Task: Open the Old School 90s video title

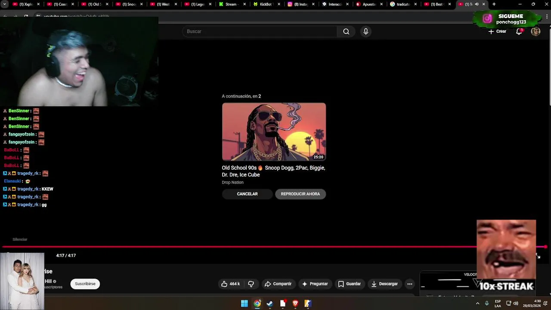Action: point(274,171)
